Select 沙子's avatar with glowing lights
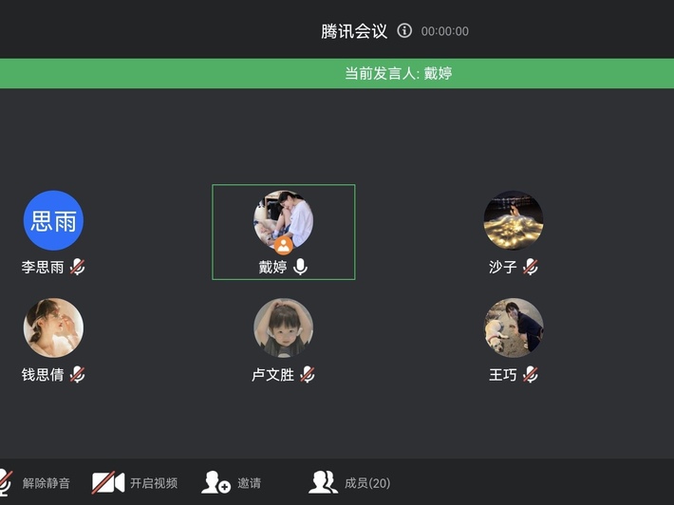Image resolution: width=674 pixels, height=505 pixels. tap(514, 220)
